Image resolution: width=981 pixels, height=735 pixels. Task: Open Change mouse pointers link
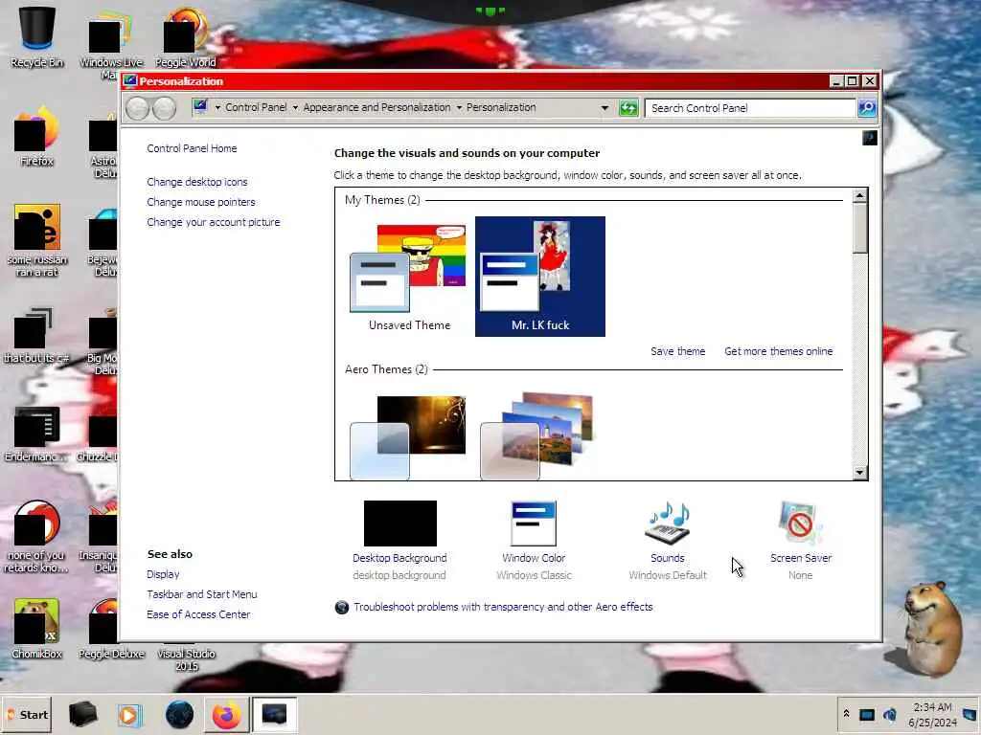[x=201, y=202]
